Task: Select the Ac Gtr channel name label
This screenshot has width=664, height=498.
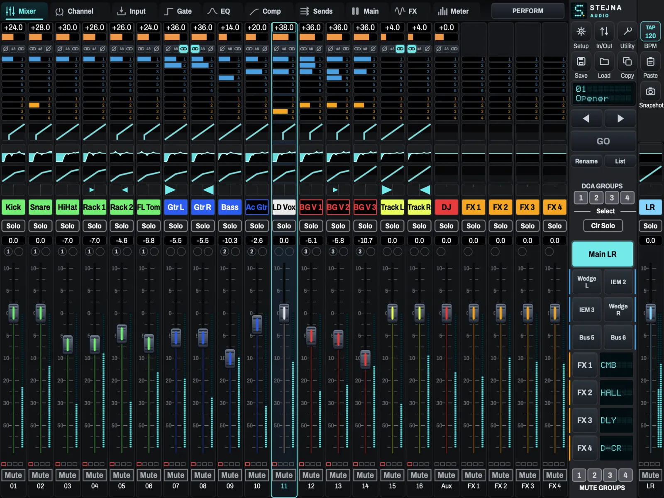Action: coord(257,207)
